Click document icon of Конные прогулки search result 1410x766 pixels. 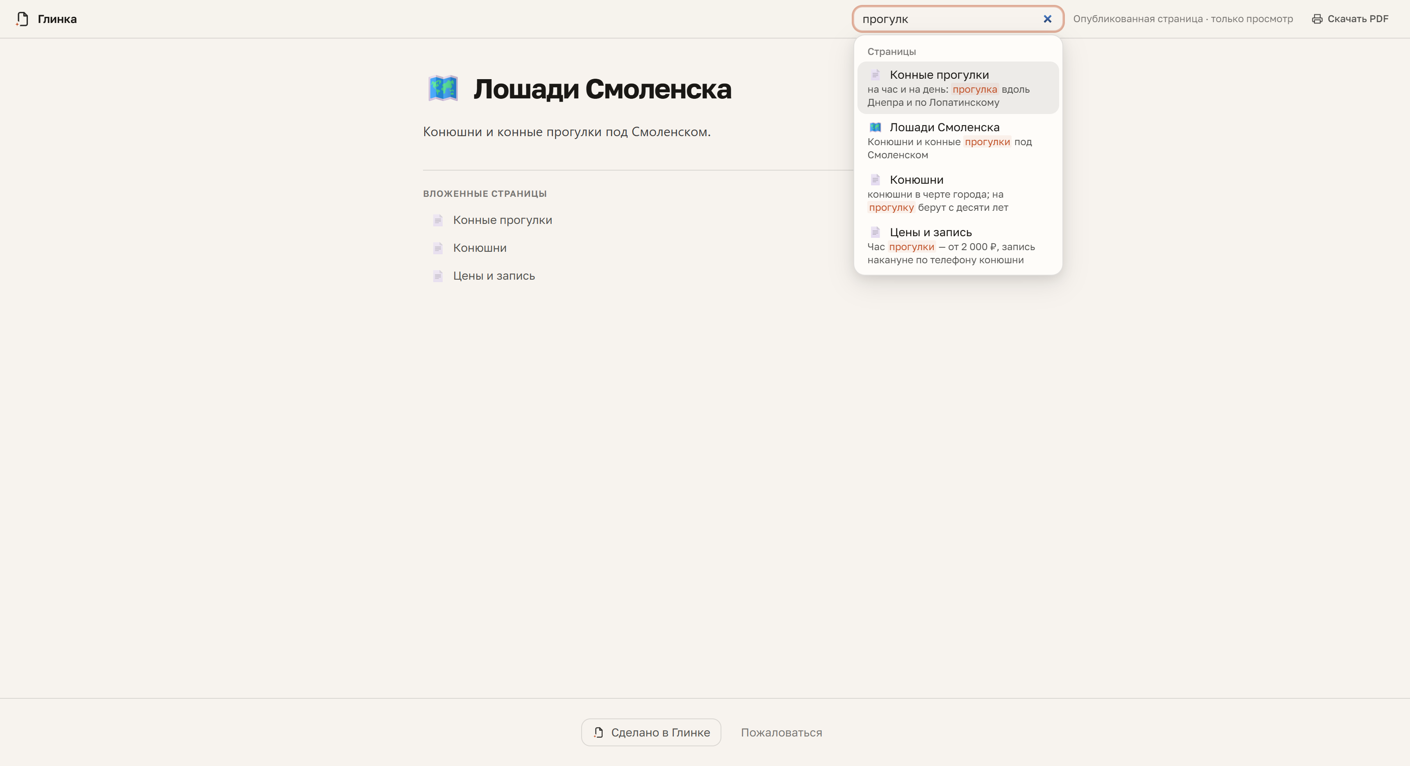tap(875, 75)
